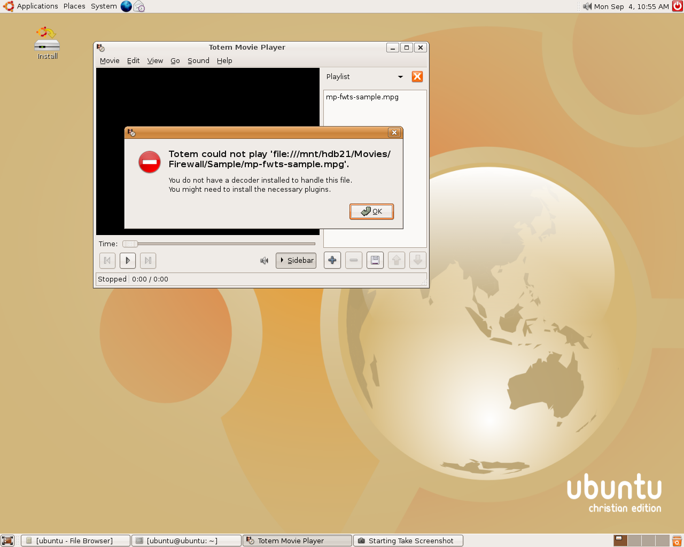The height and width of the screenshot is (547, 684).
Task: Expand the Playlist sidebar dropdown
Action: [x=365, y=76]
